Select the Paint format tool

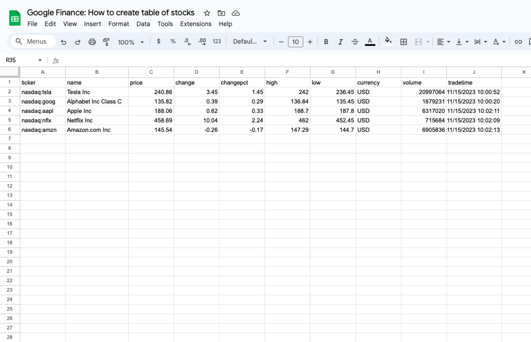106,42
